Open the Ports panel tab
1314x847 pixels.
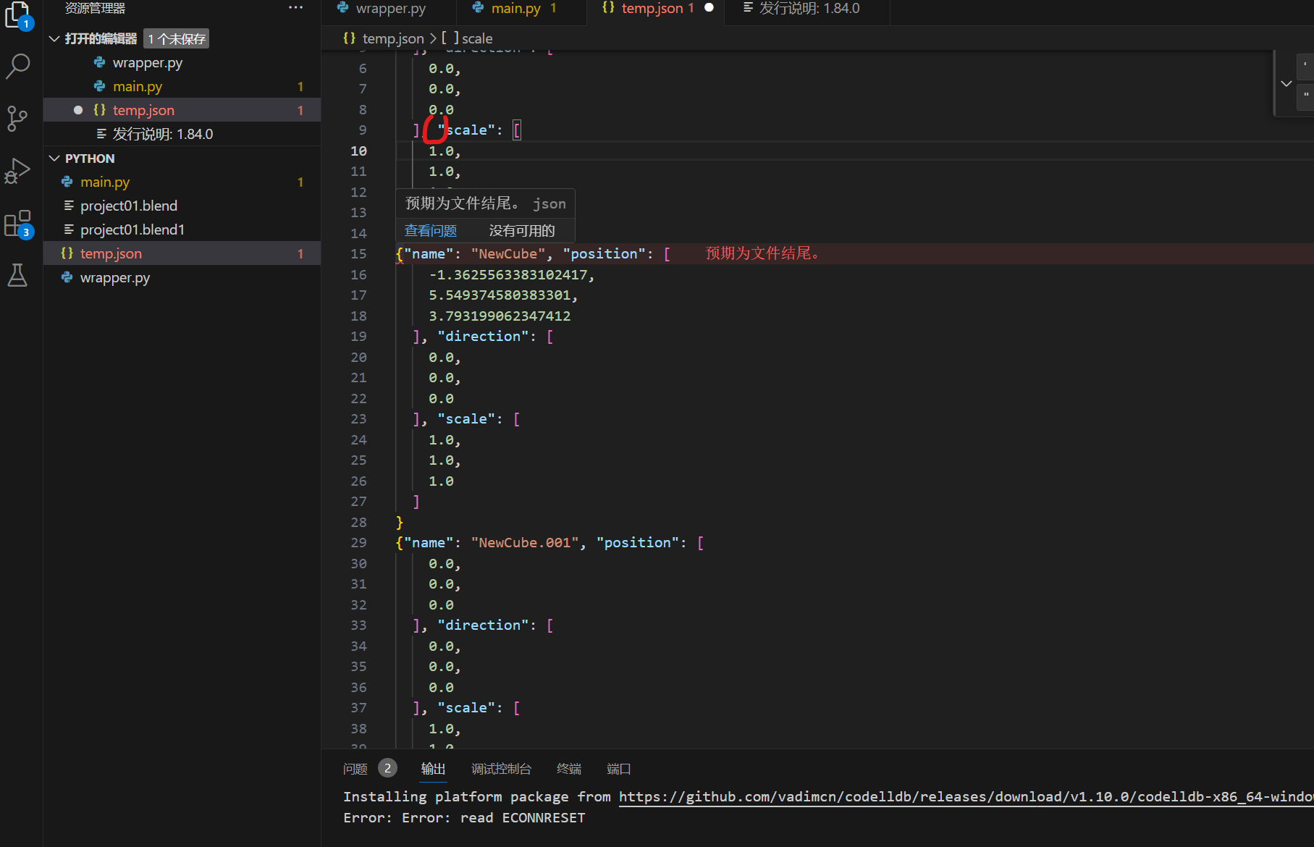coord(619,769)
